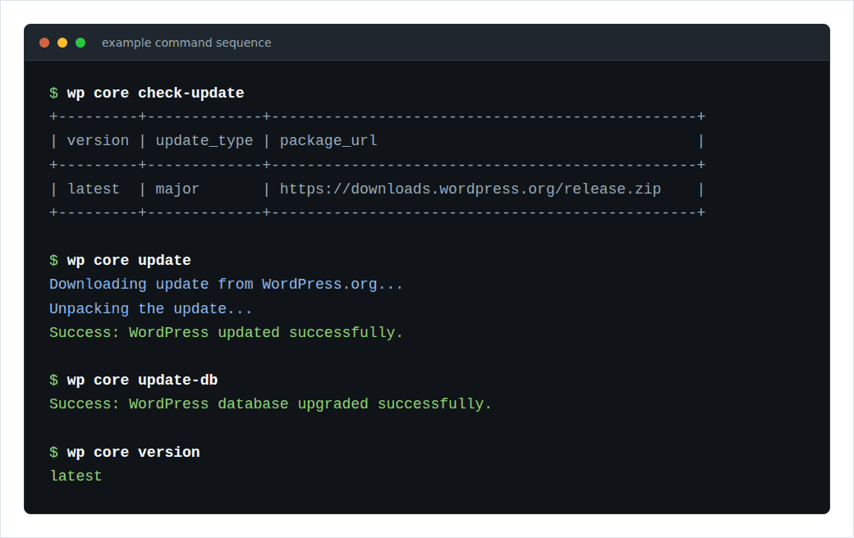
Task: Click 'Success: WordPress updated successfully.' line
Action: click(x=226, y=332)
